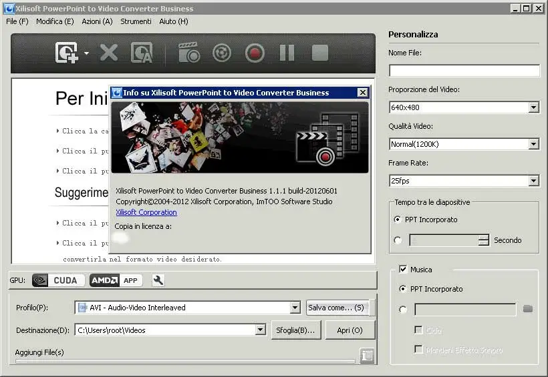
Task: Click the Pause button in toolbar
Action: click(x=287, y=53)
